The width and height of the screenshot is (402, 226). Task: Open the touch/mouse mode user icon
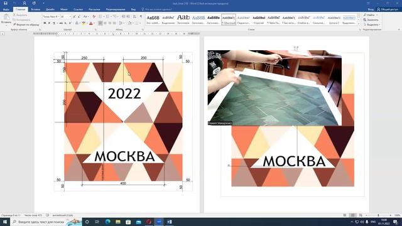tap(24, 3)
